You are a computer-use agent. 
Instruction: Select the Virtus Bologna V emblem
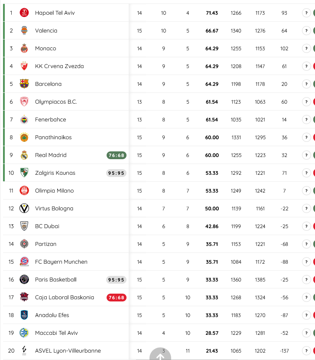click(x=24, y=208)
